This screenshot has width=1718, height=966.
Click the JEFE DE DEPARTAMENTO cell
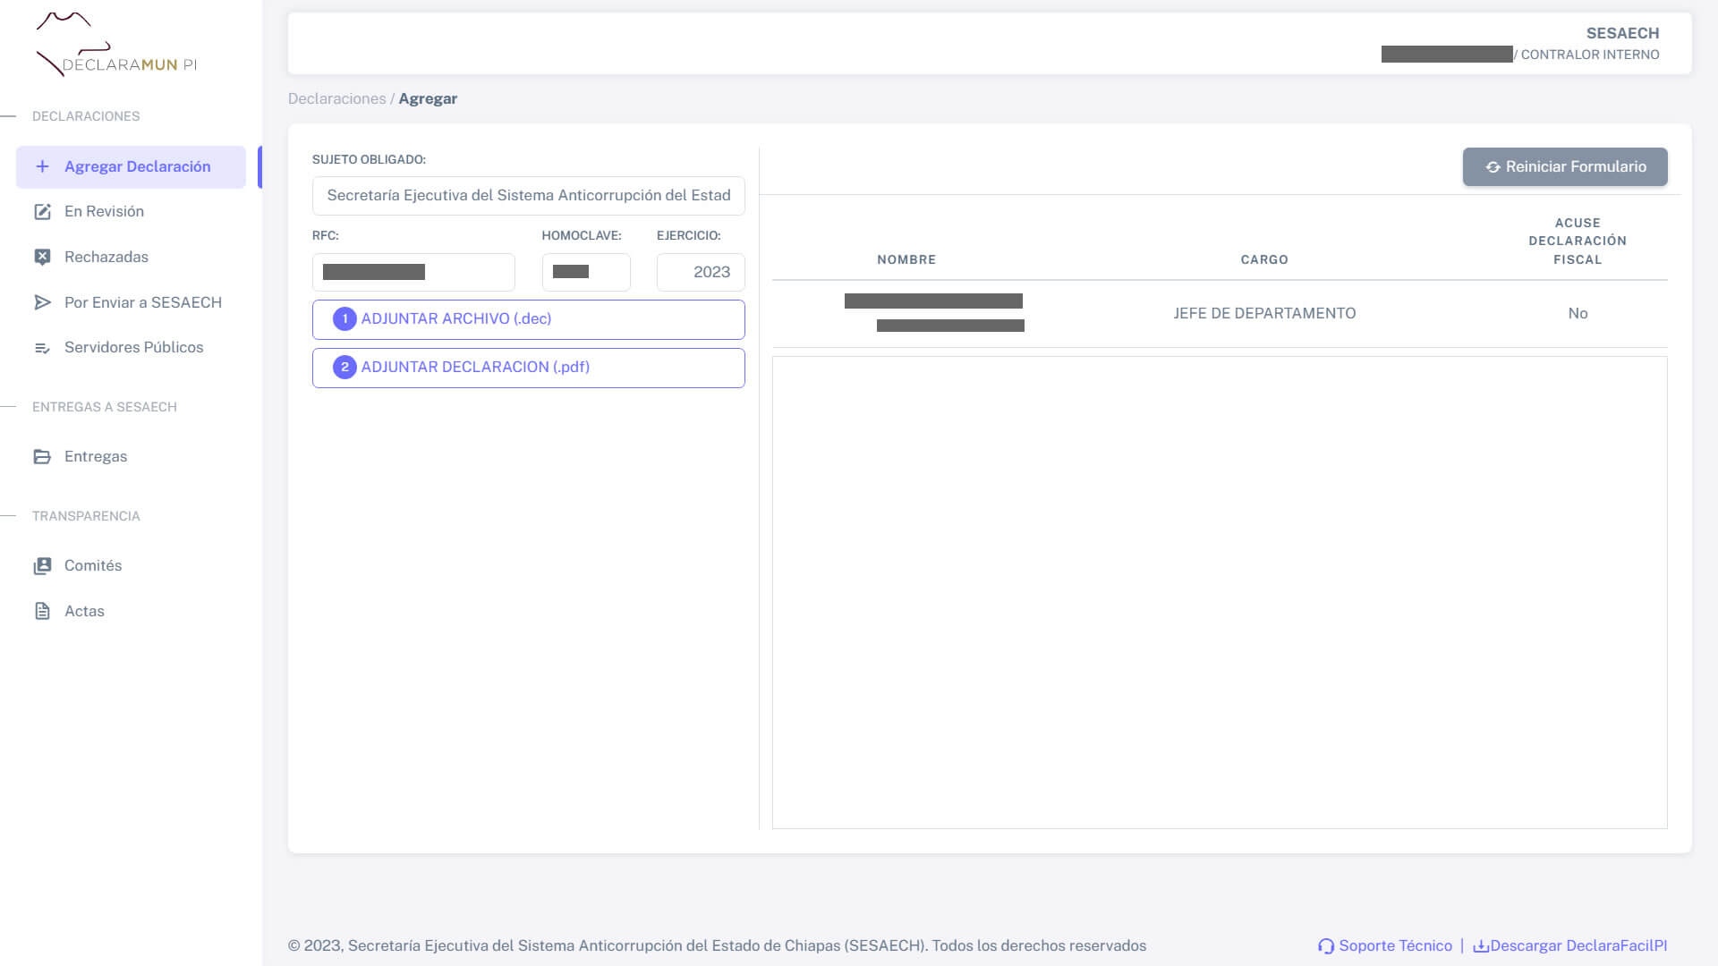click(x=1264, y=314)
